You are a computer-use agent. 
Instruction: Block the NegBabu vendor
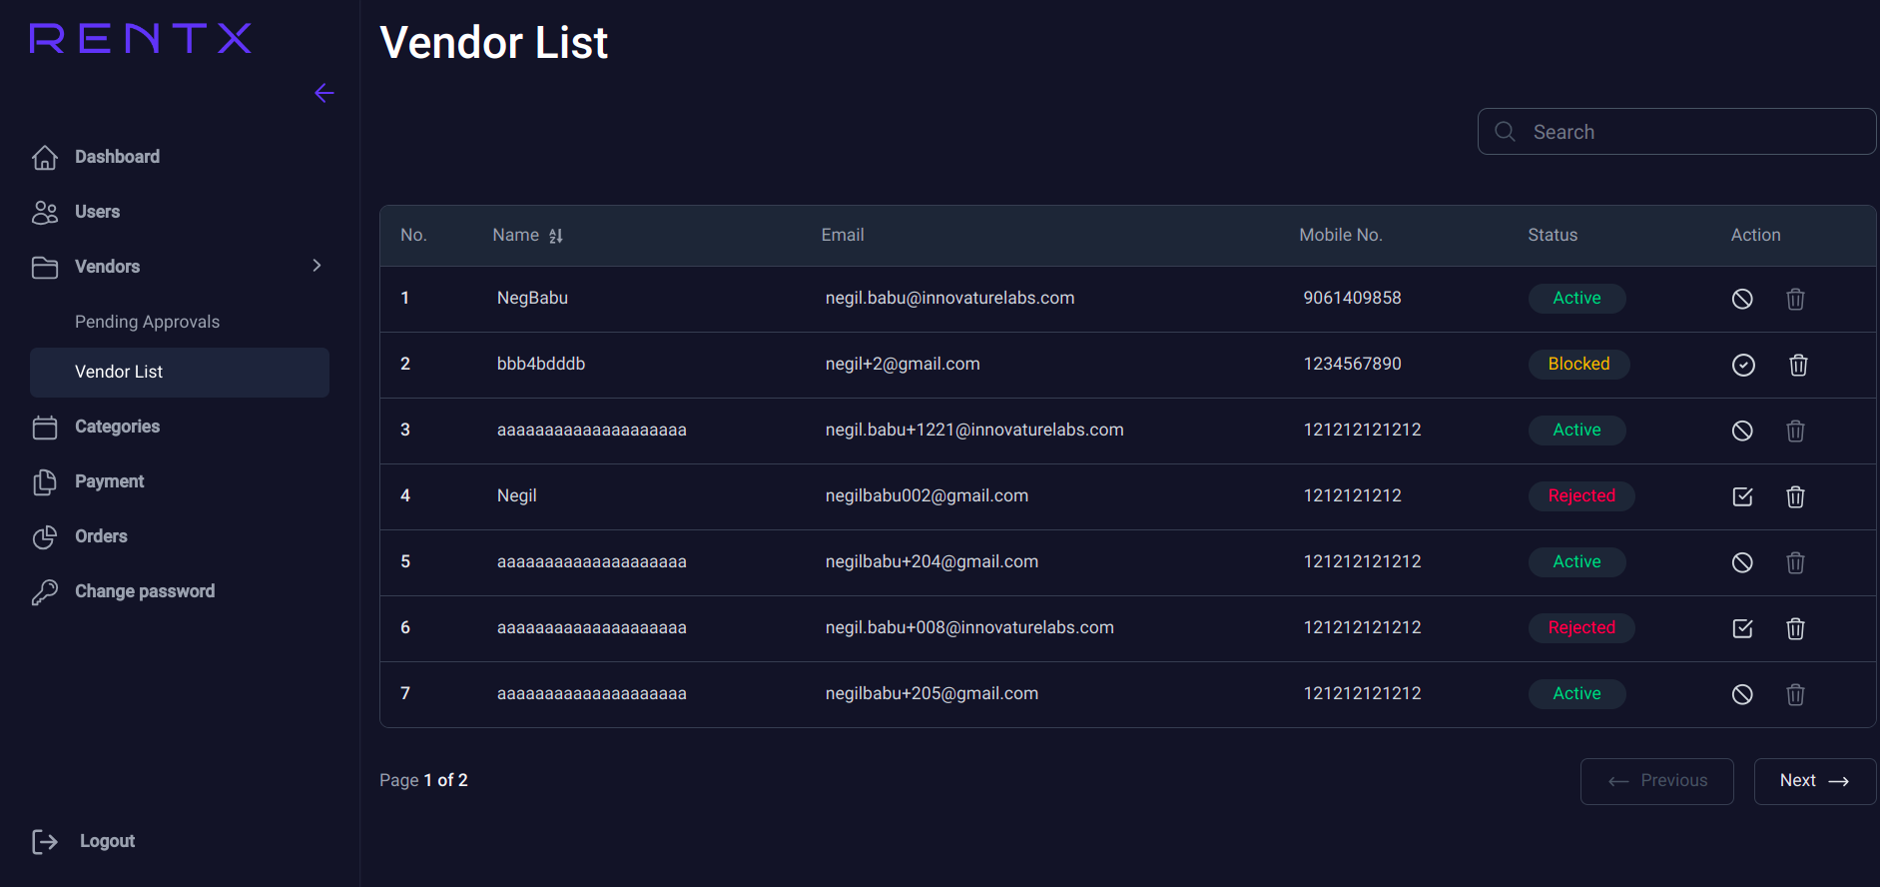pyautogui.click(x=1741, y=299)
